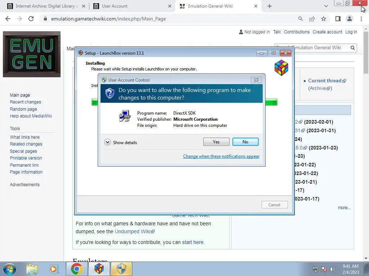This screenshot has width=369, height=276.
Task: Open Chrome three-dot menu
Action: coord(361,19)
